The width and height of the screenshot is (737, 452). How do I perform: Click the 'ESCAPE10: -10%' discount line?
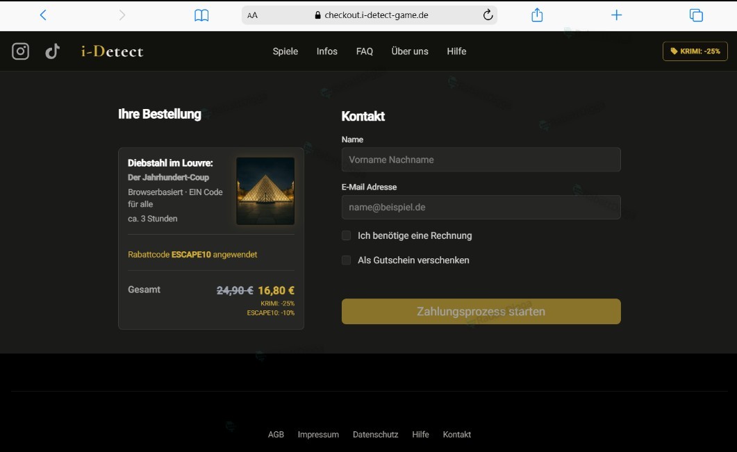[x=271, y=313]
